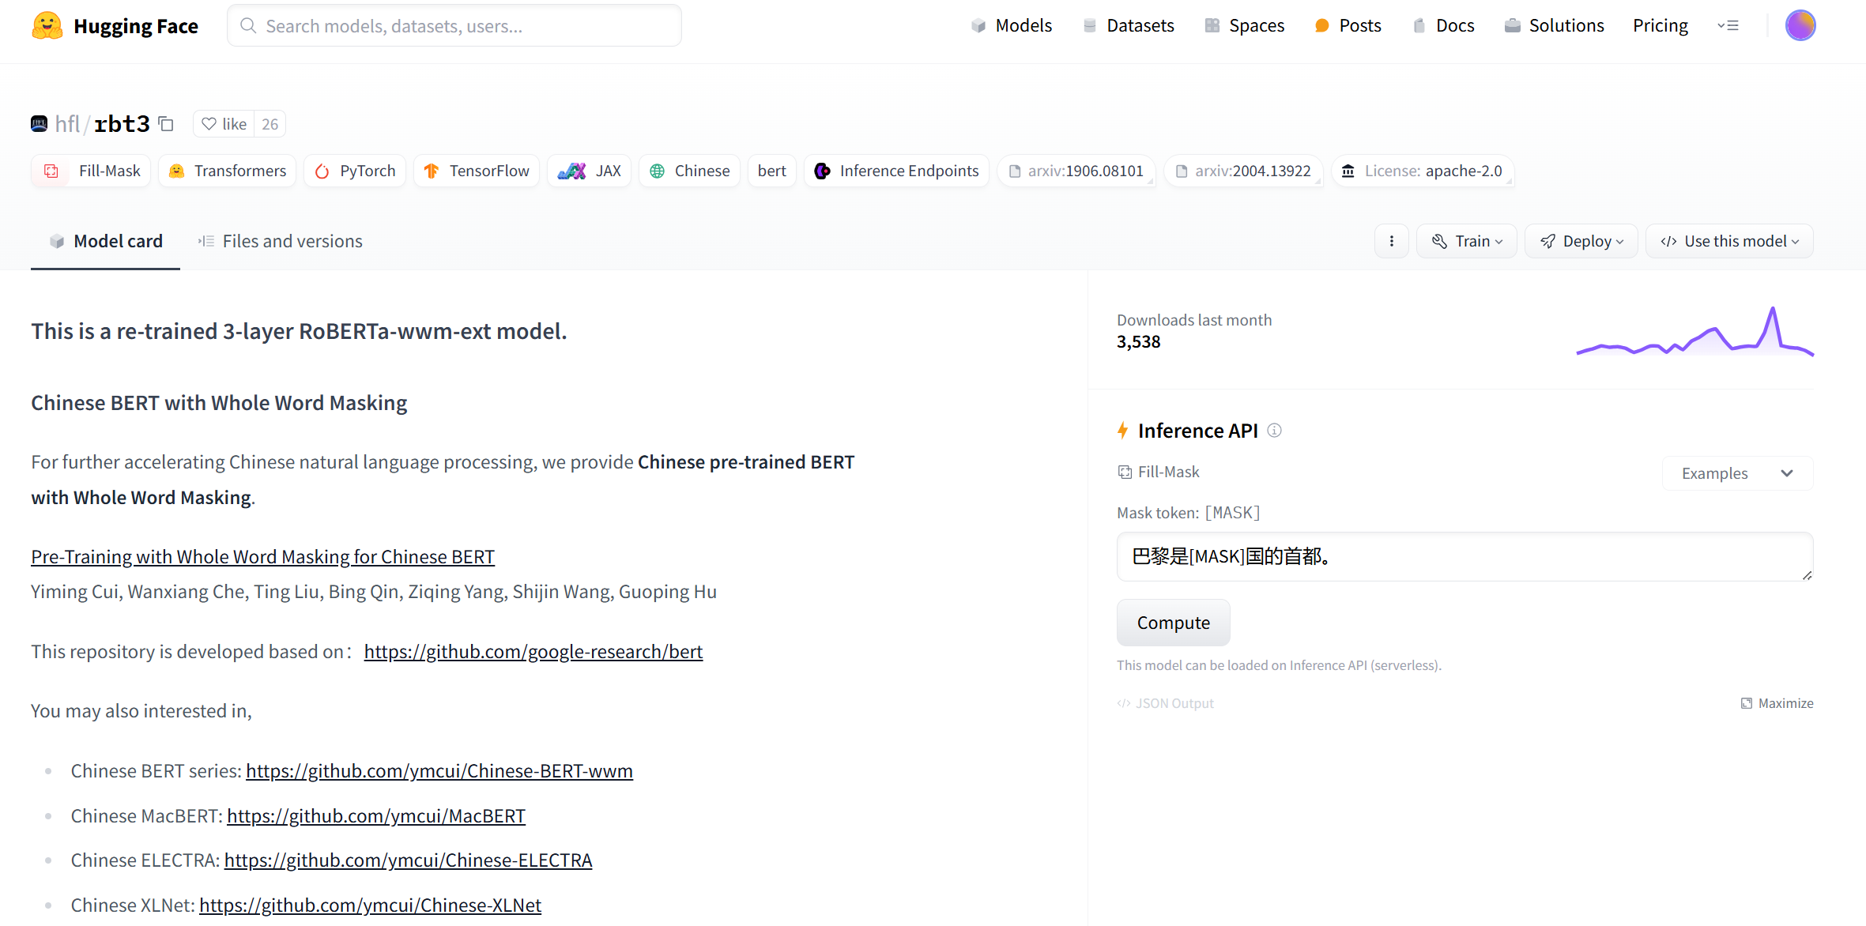Maximize the inference widget output
This screenshot has height=926, width=1866.
1777,703
